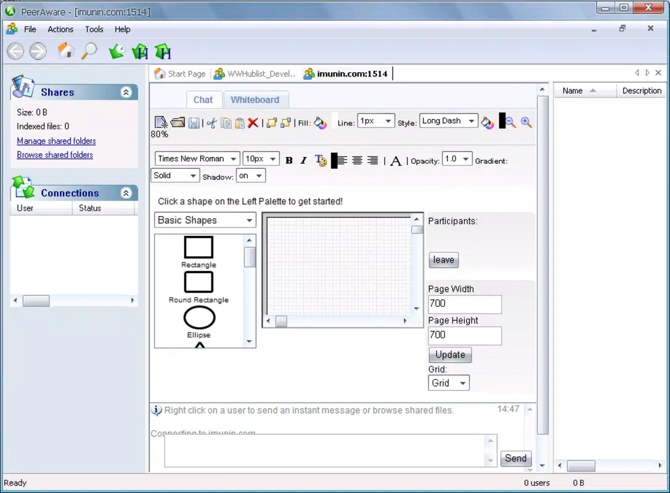This screenshot has width=670, height=493.
Task: Switch to the Whiteboard tab
Action: click(x=255, y=100)
